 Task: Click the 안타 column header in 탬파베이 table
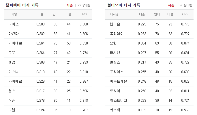pyautogui.click(x=55, y=14)
